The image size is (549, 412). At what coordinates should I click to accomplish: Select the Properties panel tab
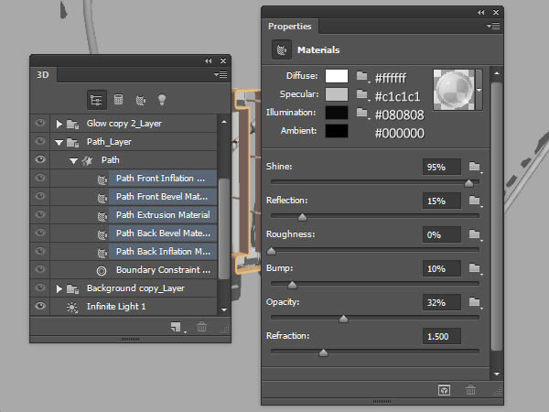pyautogui.click(x=289, y=27)
